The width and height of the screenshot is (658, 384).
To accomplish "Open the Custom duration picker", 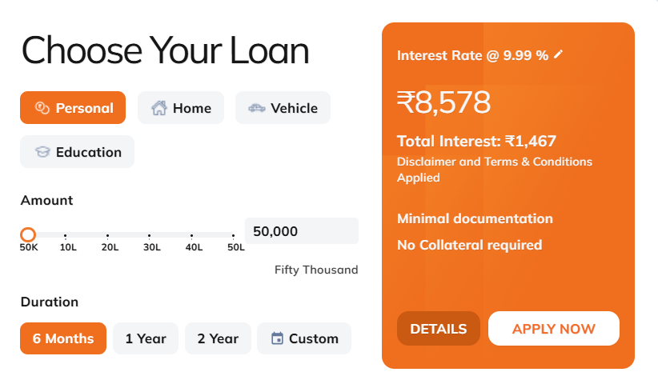I will click(x=303, y=338).
